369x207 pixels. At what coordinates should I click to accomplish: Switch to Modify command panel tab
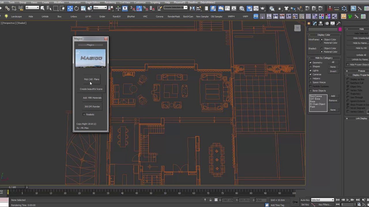(315, 23)
